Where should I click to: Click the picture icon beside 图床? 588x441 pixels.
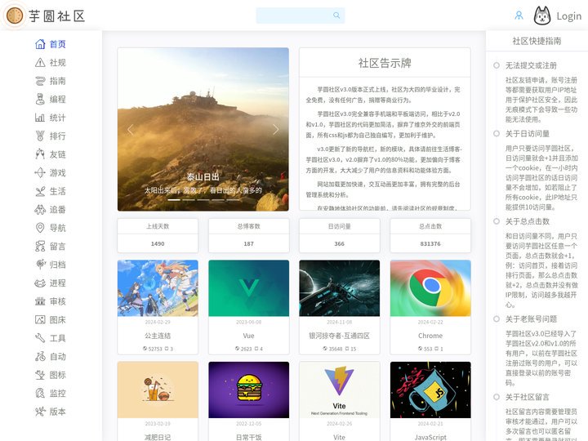(x=40, y=320)
